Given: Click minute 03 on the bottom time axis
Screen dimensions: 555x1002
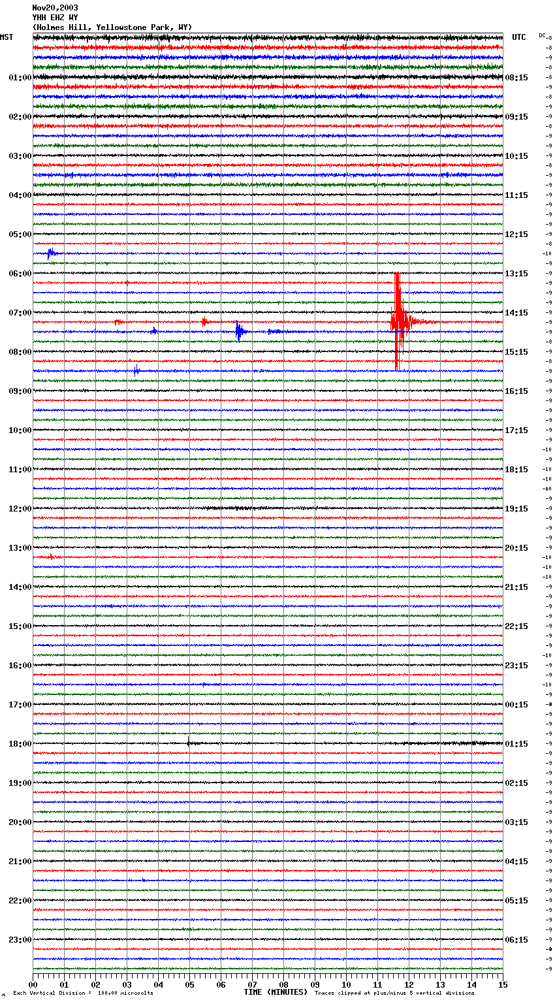Looking at the screenshot, I should click(x=127, y=984).
